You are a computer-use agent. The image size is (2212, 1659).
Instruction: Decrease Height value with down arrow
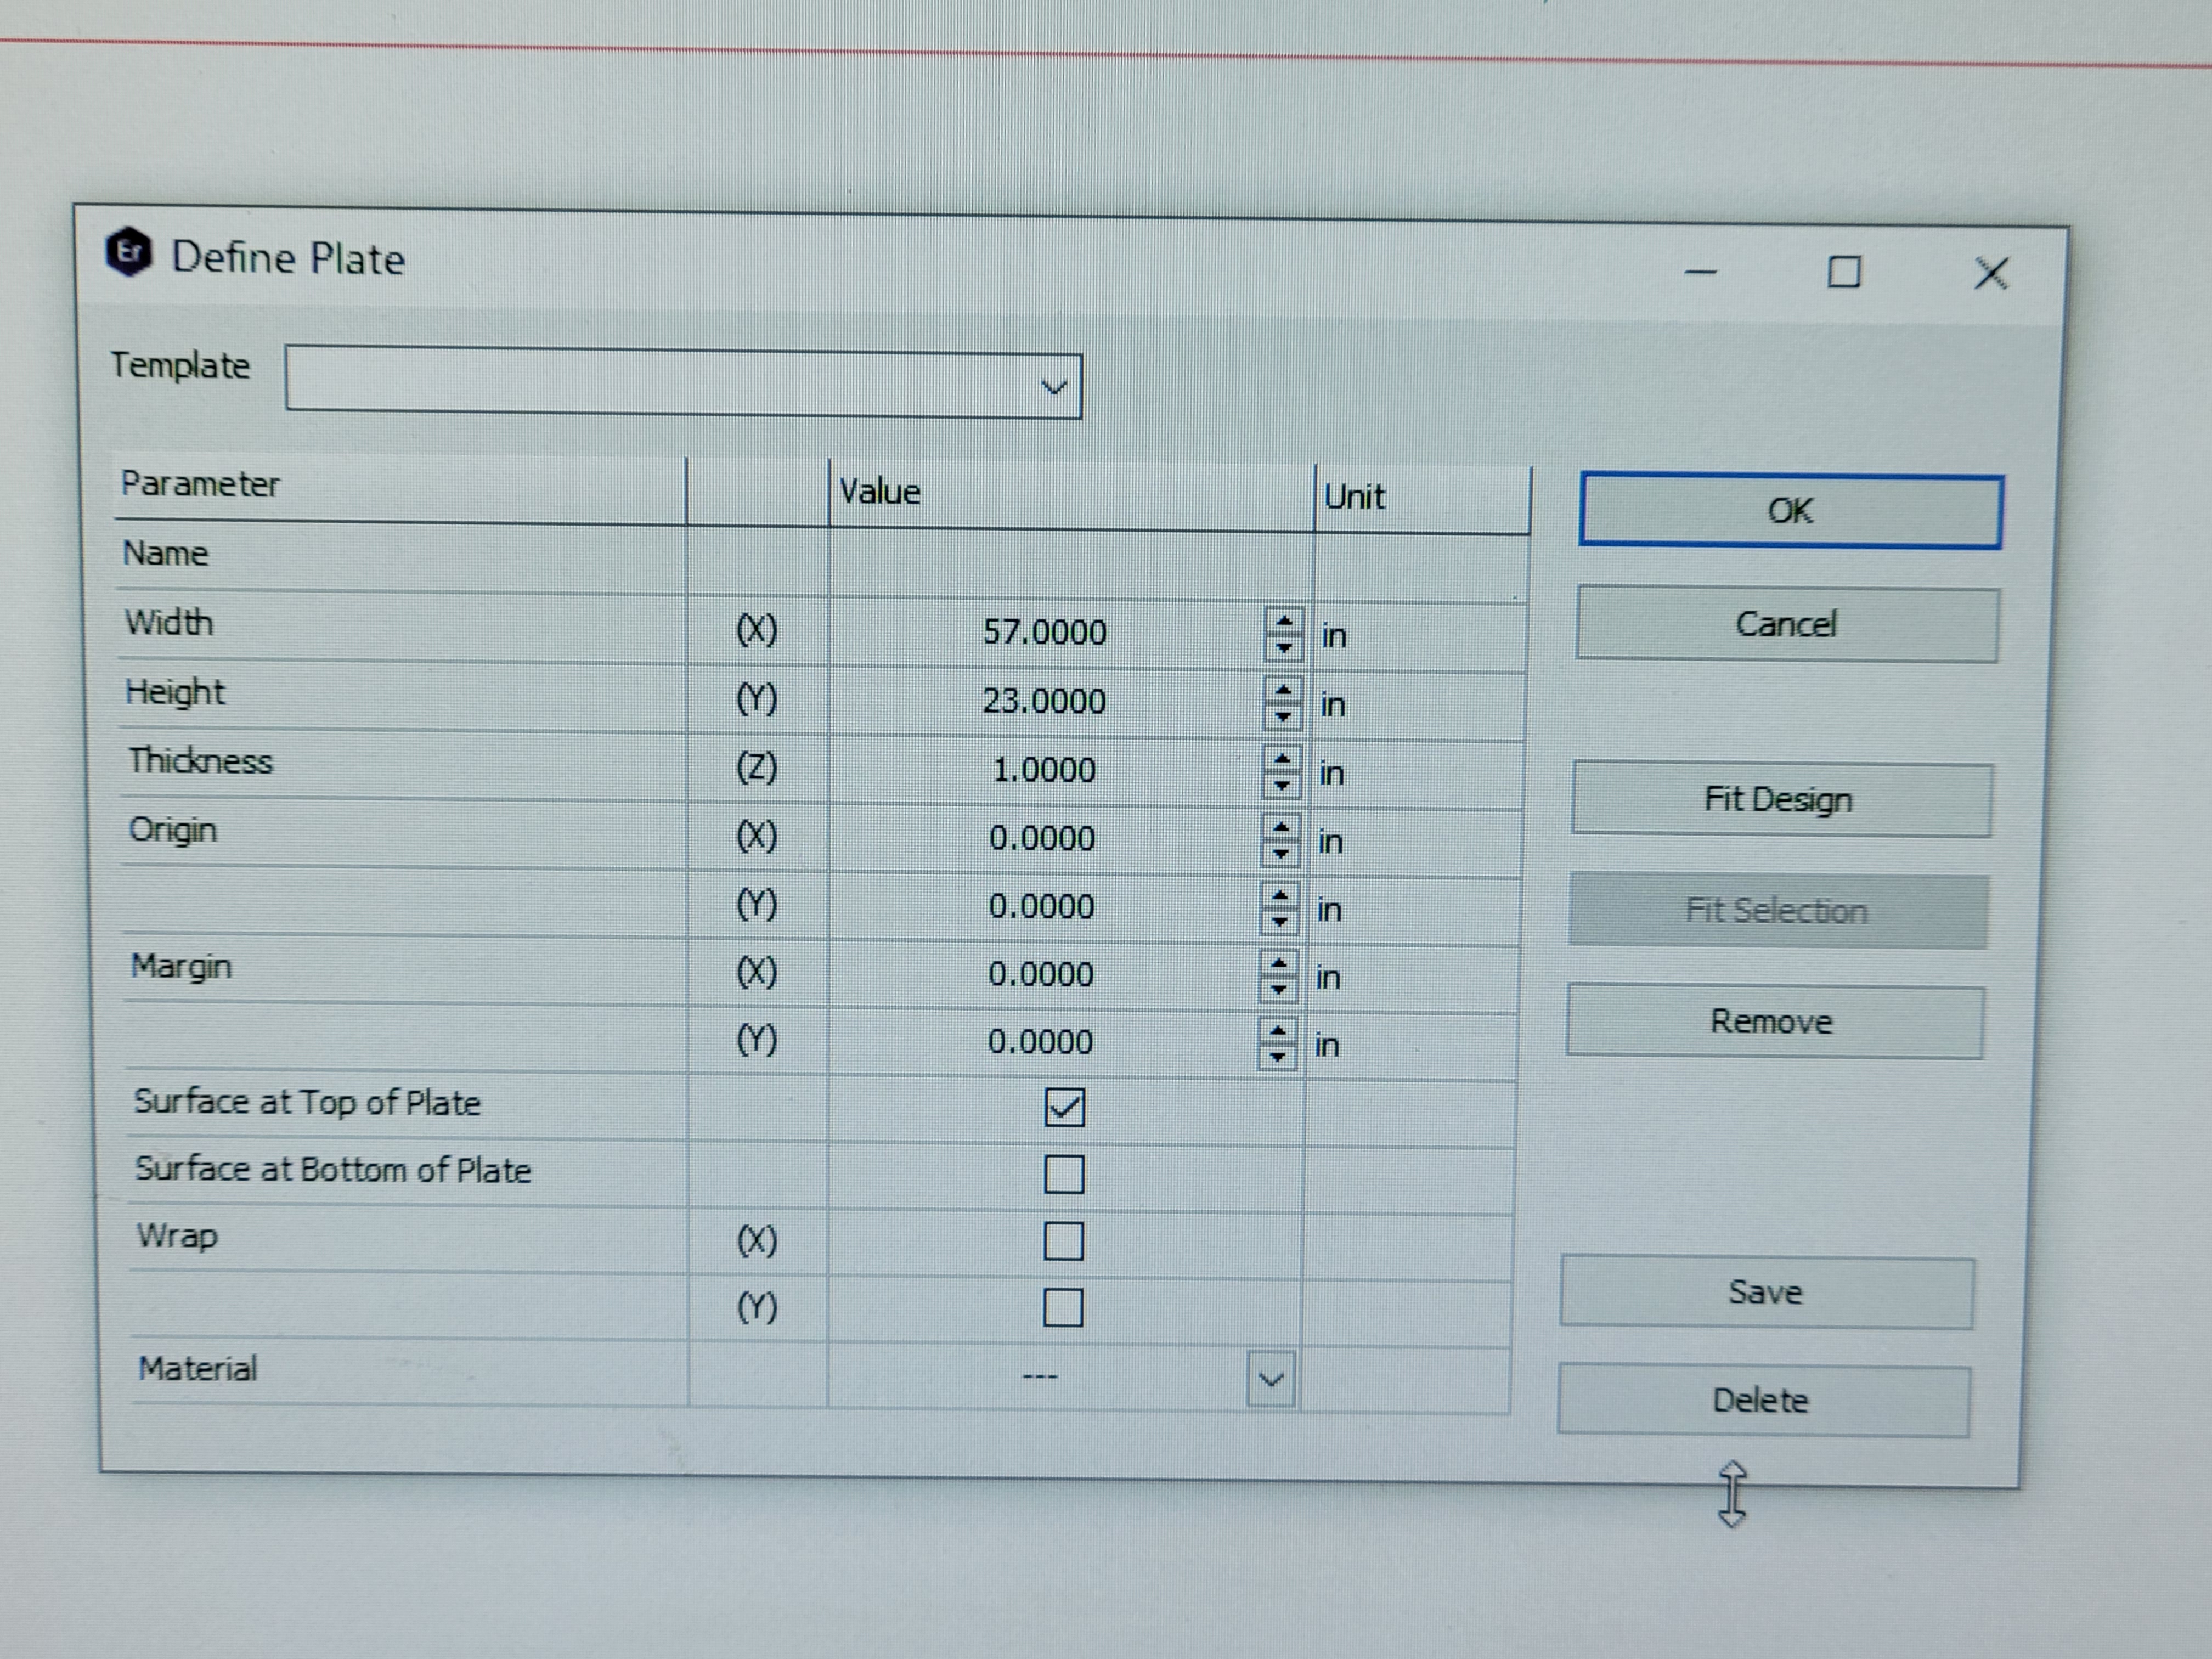pos(1283,716)
